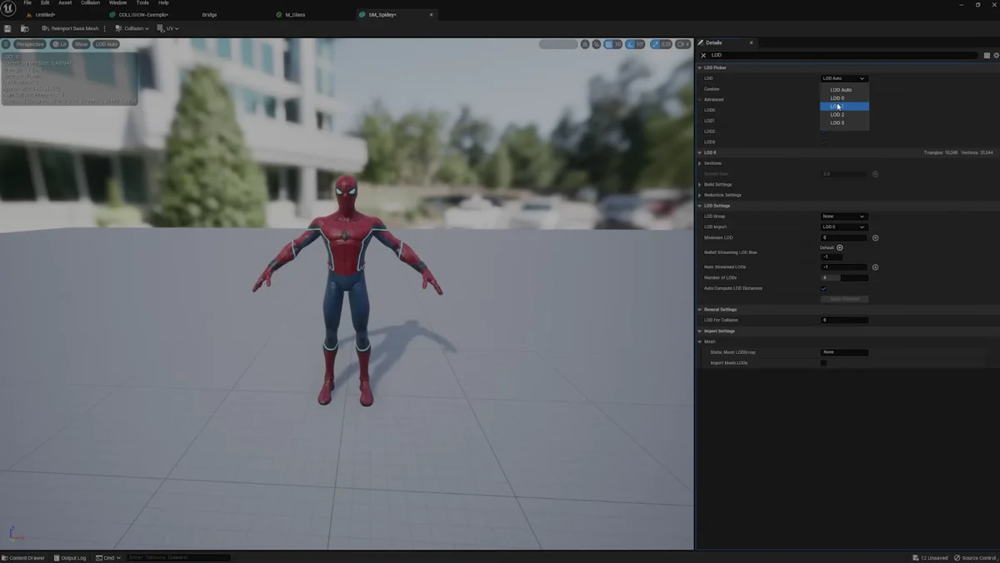The height and width of the screenshot is (563, 1000).
Task: Click the Details search field containing LOD
Action: [842, 55]
